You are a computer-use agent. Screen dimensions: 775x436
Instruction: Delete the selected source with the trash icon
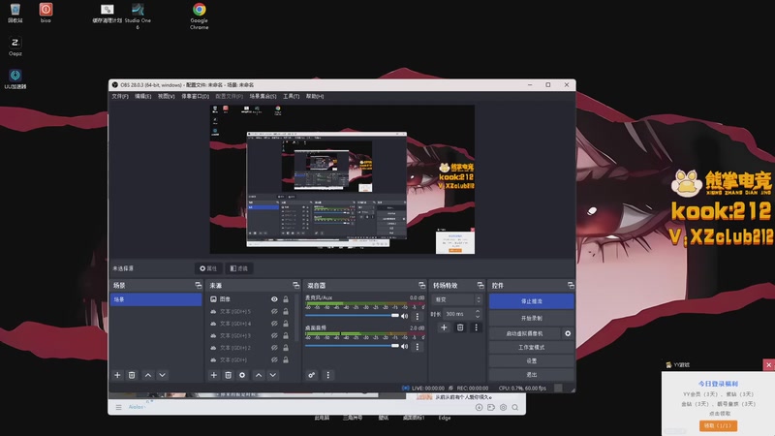(228, 375)
